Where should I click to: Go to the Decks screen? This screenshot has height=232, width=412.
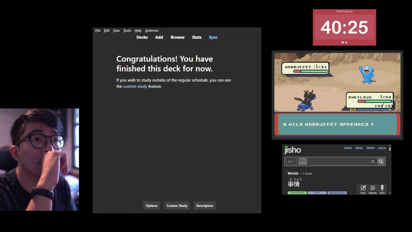[142, 37]
